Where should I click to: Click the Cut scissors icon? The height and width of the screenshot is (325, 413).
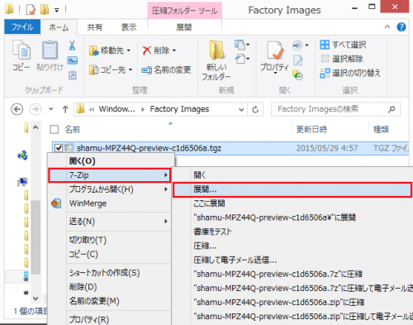click(72, 45)
